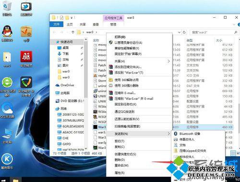Viewport: 240px width, 182px height.
Task: Open the 此电脑 desktop icon
Action: click(7, 136)
